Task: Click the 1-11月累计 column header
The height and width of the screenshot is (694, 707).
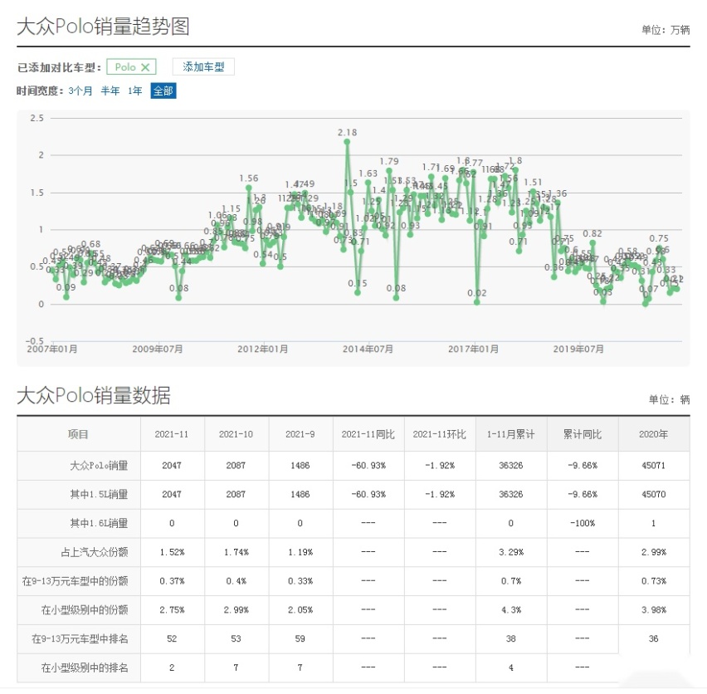Action: click(x=511, y=434)
